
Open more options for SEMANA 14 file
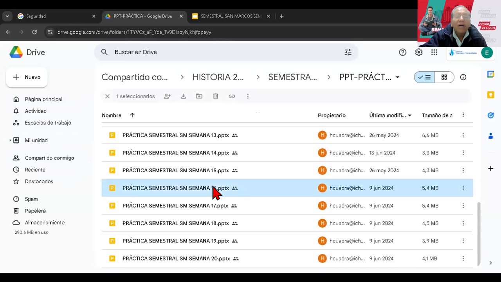(x=463, y=153)
